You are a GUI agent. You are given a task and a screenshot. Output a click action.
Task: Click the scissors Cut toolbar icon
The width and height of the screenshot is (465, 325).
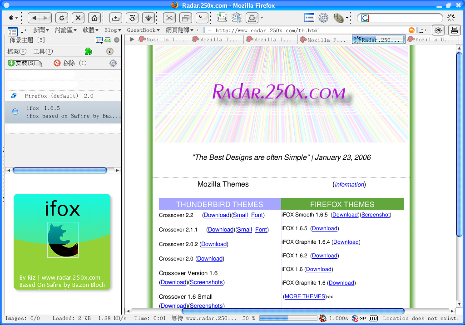point(169,18)
